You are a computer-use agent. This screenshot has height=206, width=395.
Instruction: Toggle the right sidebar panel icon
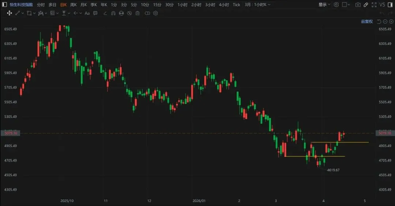pyautogui.click(x=390, y=4)
